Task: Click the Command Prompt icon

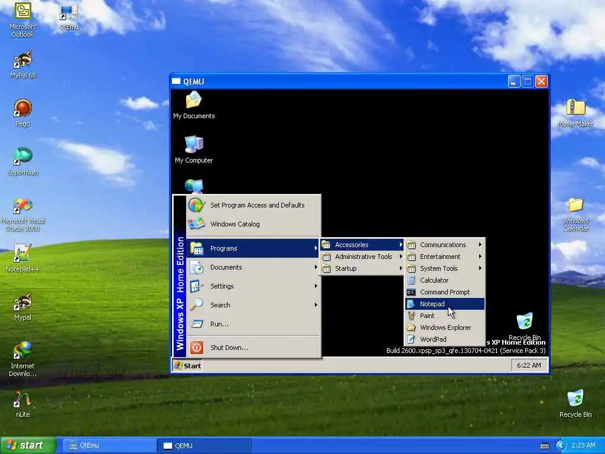Action: pos(411,292)
